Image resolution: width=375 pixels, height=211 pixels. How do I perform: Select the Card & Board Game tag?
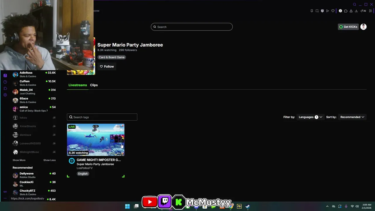click(x=112, y=57)
